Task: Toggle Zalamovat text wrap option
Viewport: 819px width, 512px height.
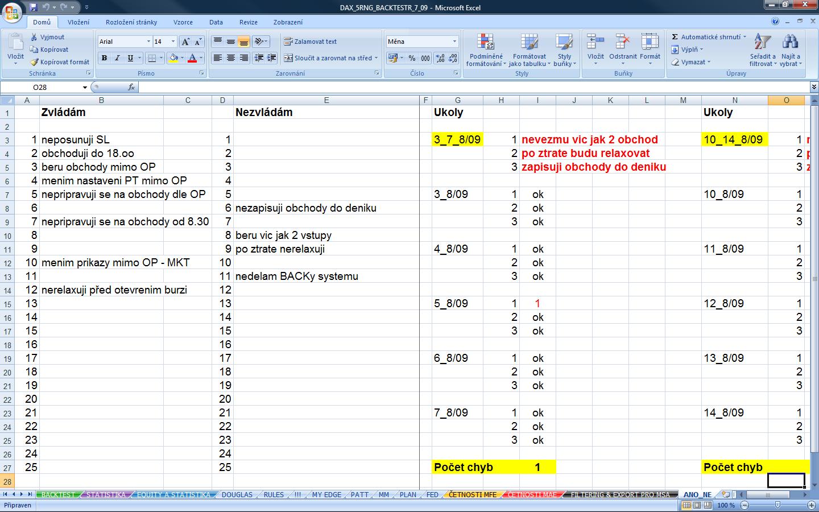Action: pos(311,42)
